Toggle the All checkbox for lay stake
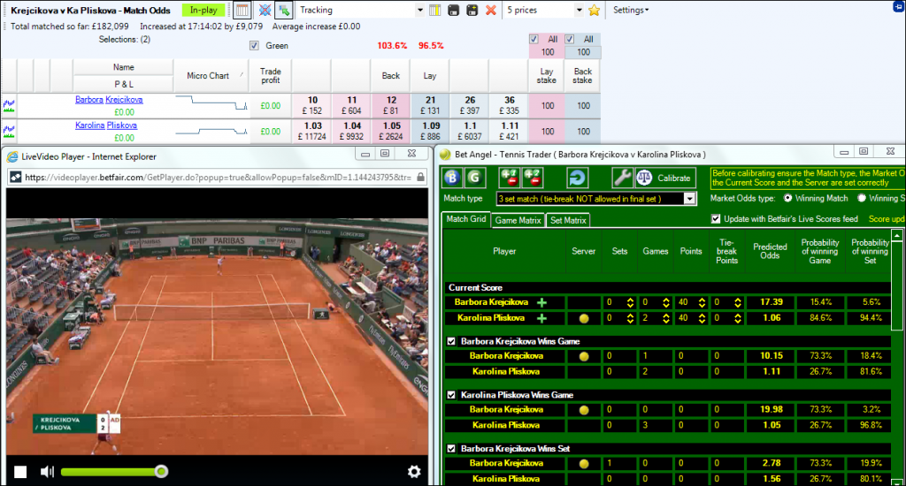This screenshot has width=906, height=486. [x=534, y=39]
